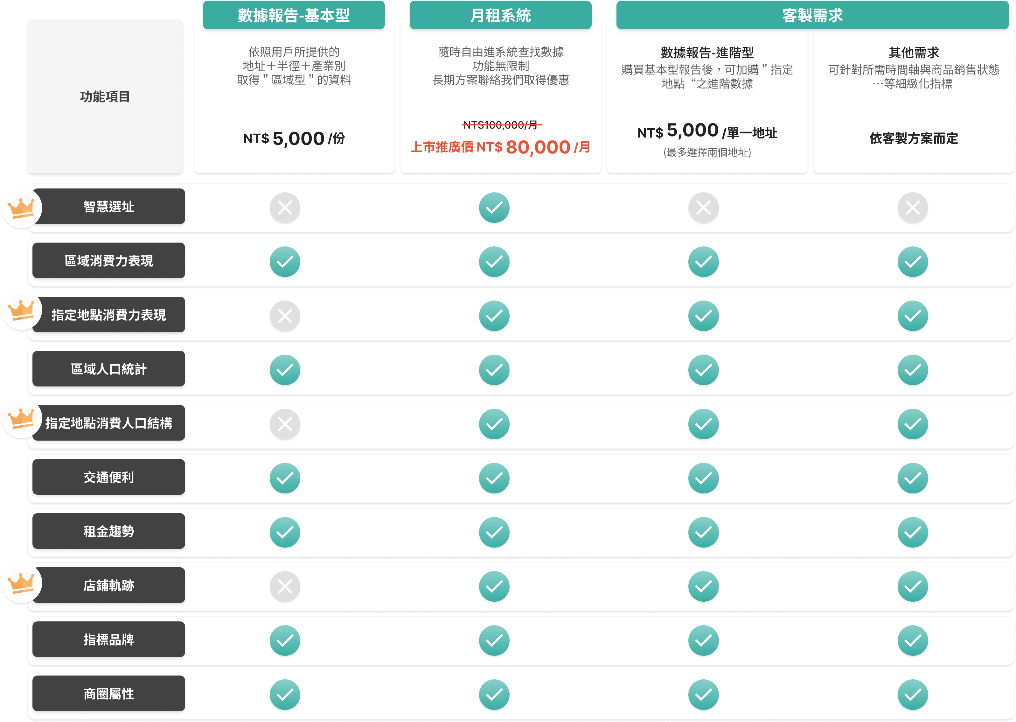Click the gray X for 智慧選址 under 數據報告-基本型
This screenshot has width=1016, height=722.
pos(285,208)
